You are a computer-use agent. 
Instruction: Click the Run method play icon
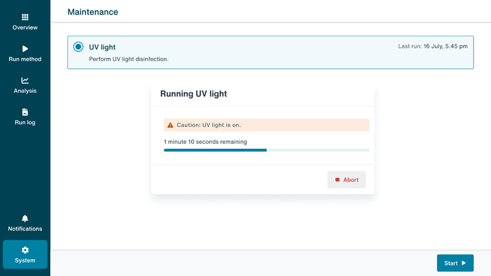point(25,49)
